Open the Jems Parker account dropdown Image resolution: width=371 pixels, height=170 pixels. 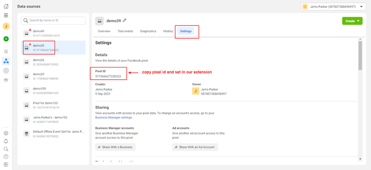click(333, 7)
